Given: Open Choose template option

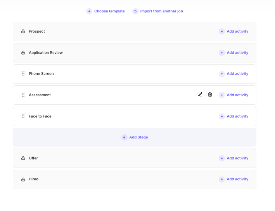Looking at the screenshot, I should (x=106, y=11).
